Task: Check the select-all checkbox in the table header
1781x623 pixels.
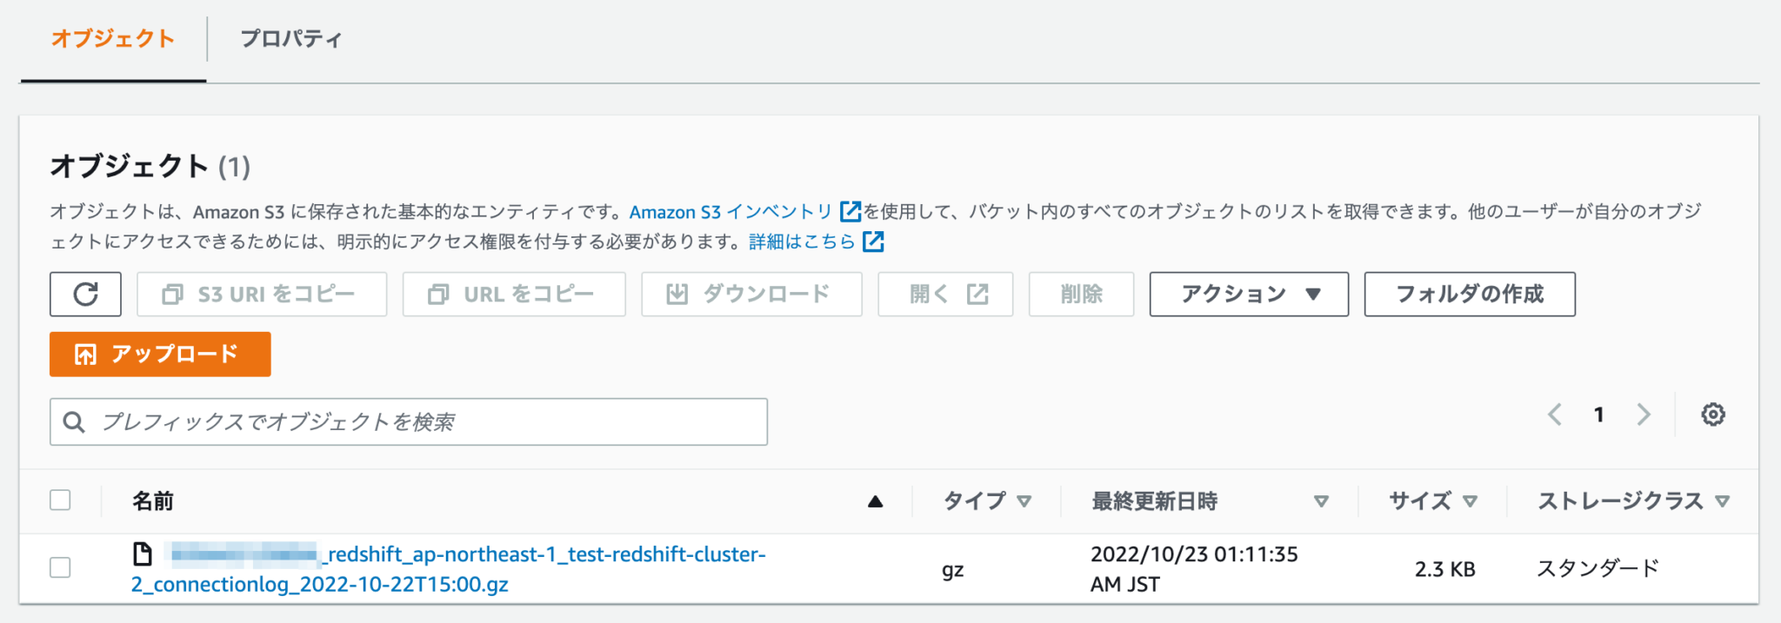Action: [x=61, y=500]
